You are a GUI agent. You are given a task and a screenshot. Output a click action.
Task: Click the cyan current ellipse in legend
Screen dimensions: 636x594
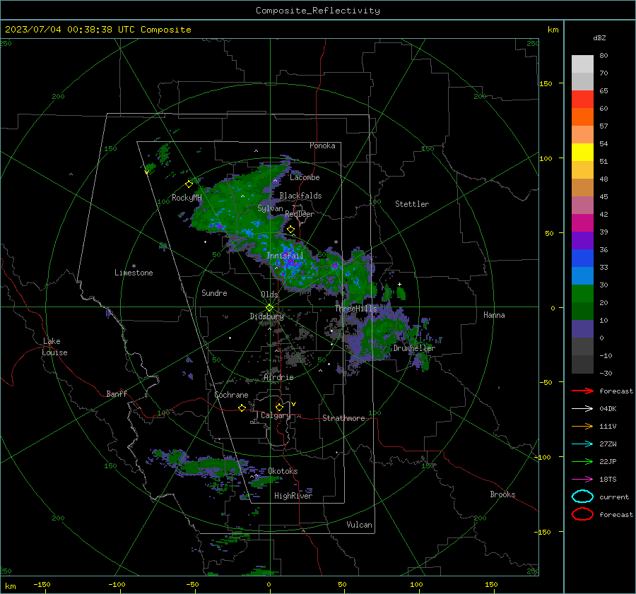(582, 497)
